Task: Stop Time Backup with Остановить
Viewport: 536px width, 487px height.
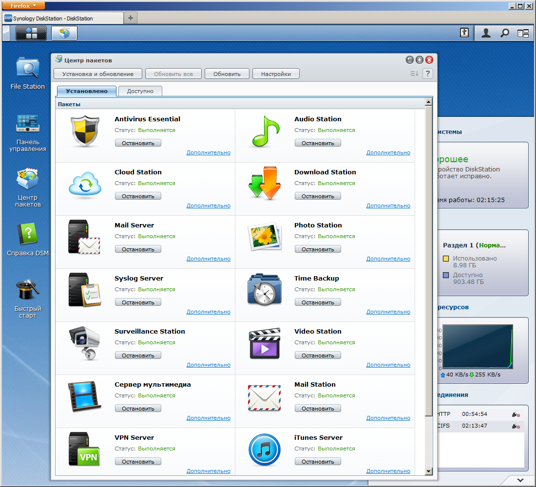Action: pyautogui.click(x=318, y=302)
